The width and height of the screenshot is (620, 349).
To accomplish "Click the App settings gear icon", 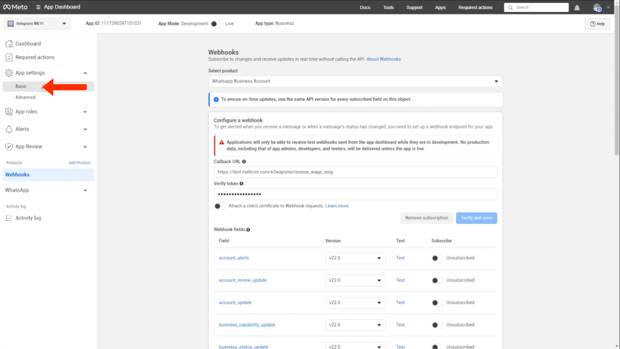I will coord(8,73).
